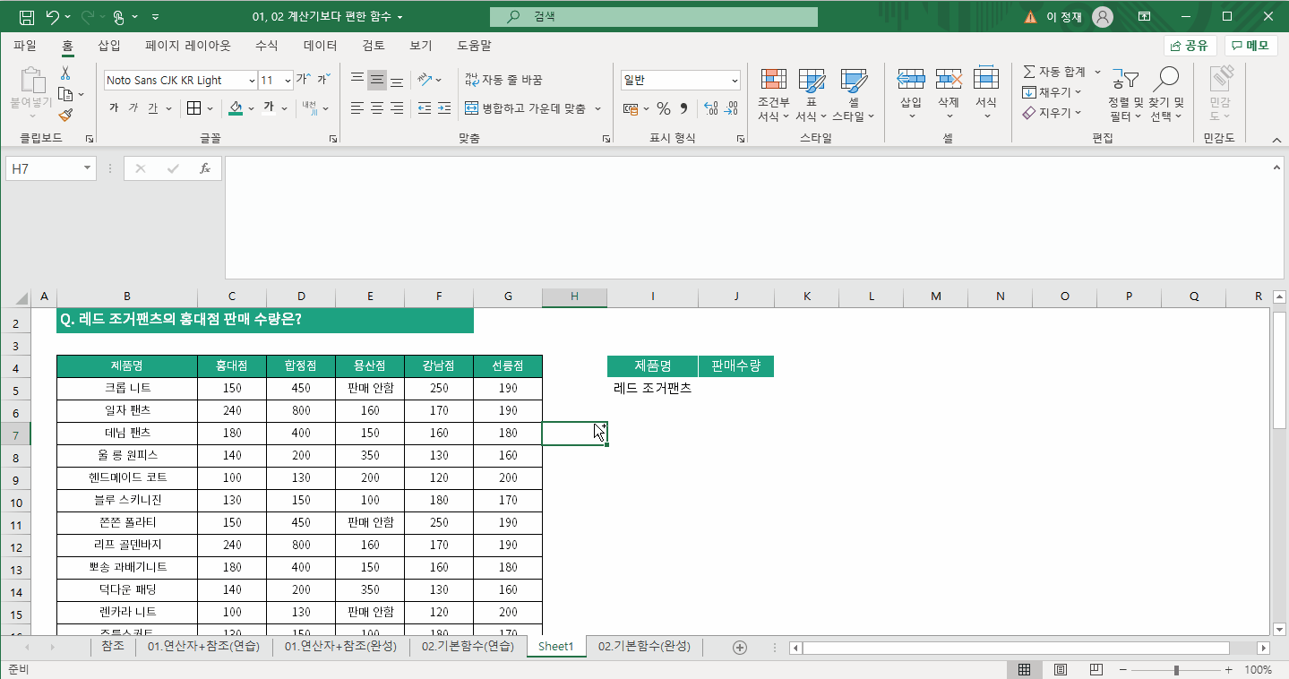1289x679 pixels.
Task: Apply comma style format
Action: 684,108
